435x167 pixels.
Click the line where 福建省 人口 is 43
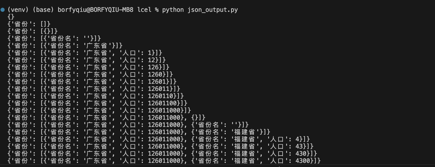pos(160,146)
